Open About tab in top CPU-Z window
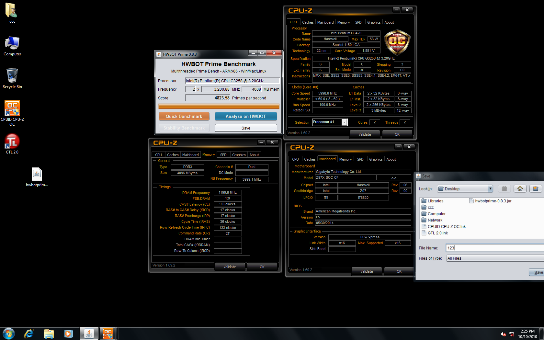 click(x=389, y=22)
